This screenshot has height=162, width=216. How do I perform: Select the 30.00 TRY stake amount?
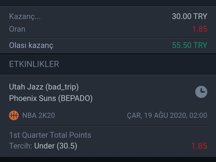(190, 16)
